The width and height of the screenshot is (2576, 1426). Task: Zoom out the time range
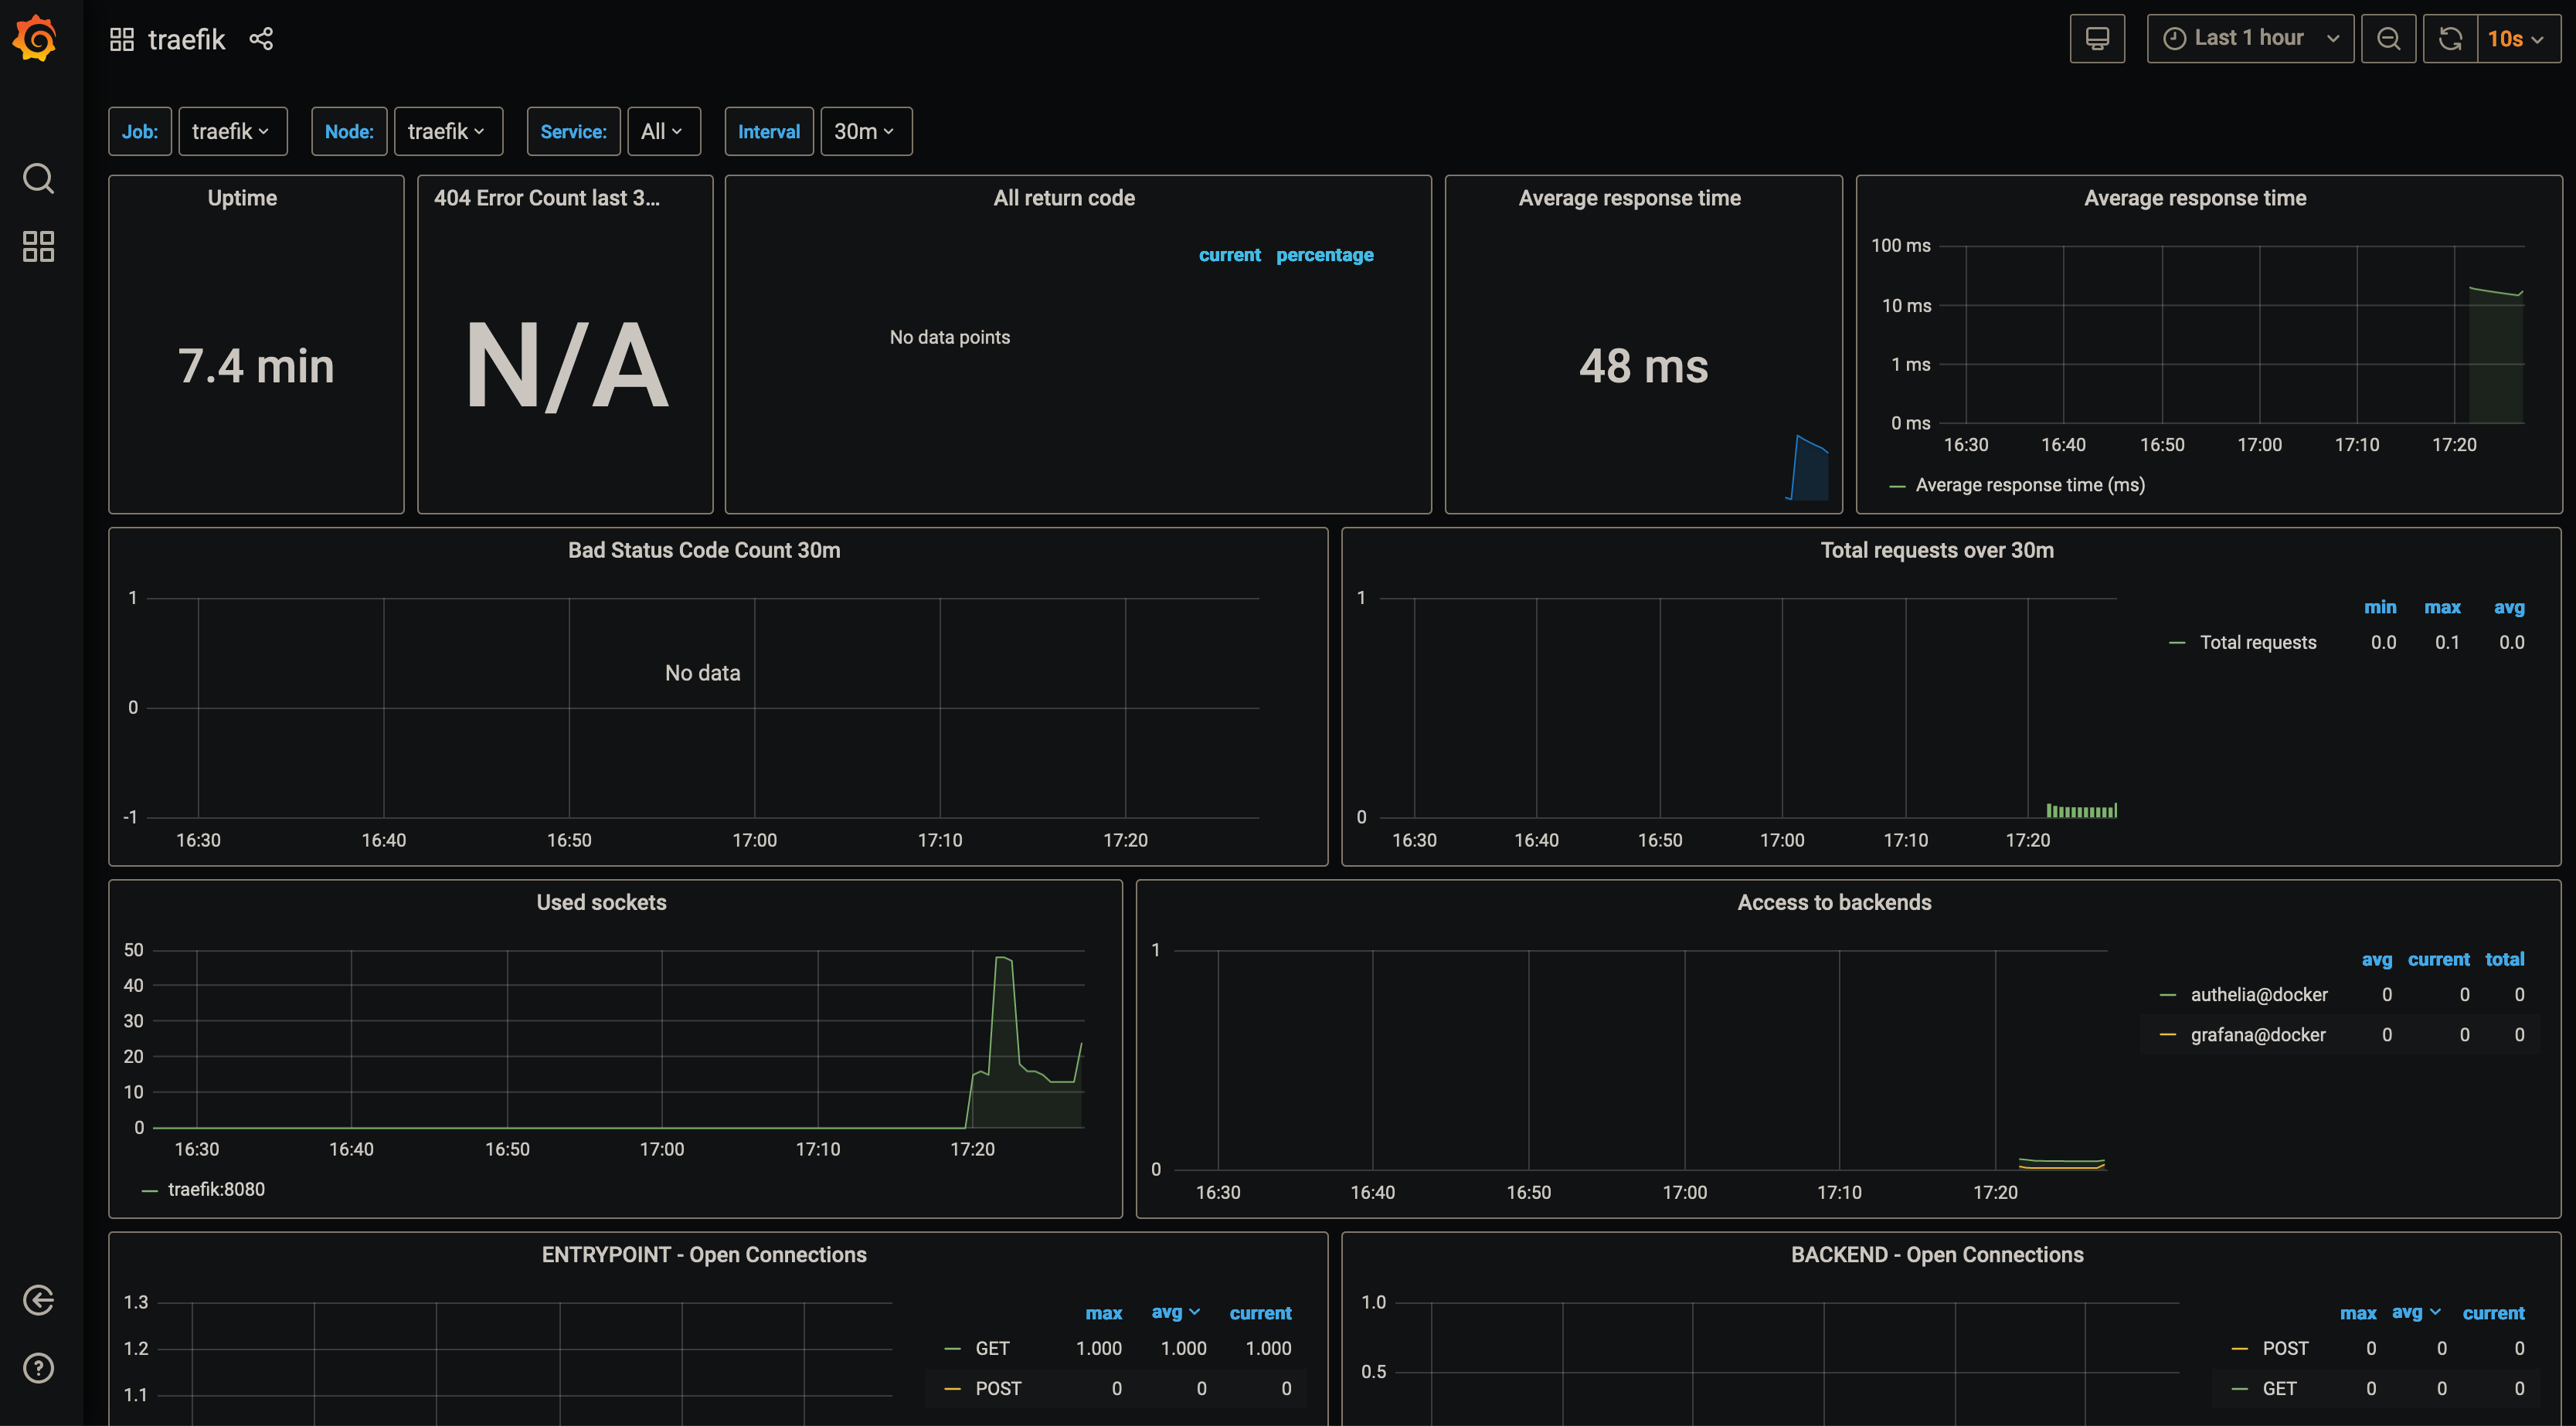(2388, 39)
